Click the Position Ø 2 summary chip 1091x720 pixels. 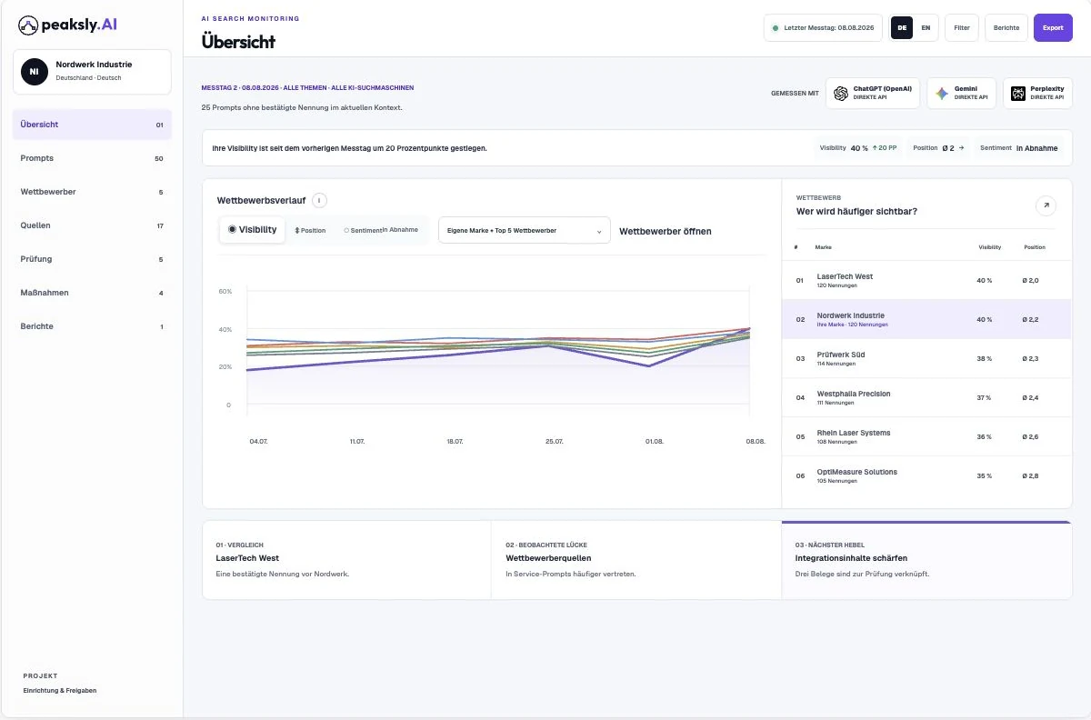point(938,147)
